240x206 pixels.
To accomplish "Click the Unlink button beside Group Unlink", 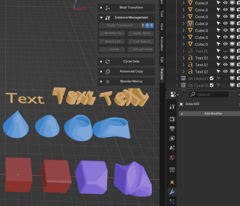I will tap(112, 49).
